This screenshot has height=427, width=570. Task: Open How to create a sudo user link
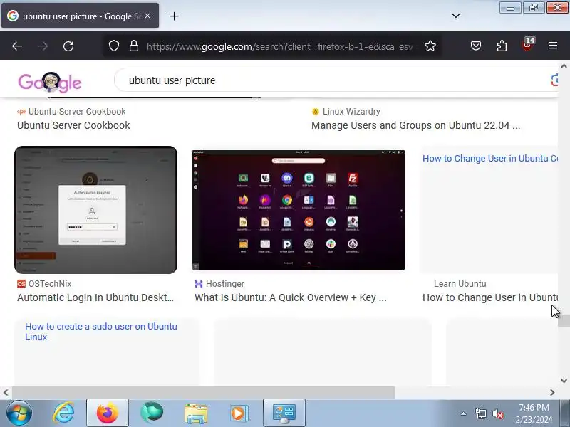coord(101,332)
